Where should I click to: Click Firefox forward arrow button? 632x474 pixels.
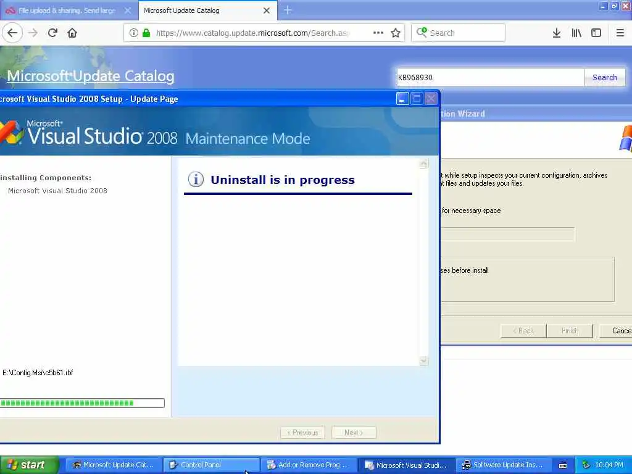(33, 33)
